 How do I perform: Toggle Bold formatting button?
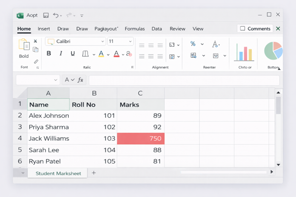[x=49, y=54]
